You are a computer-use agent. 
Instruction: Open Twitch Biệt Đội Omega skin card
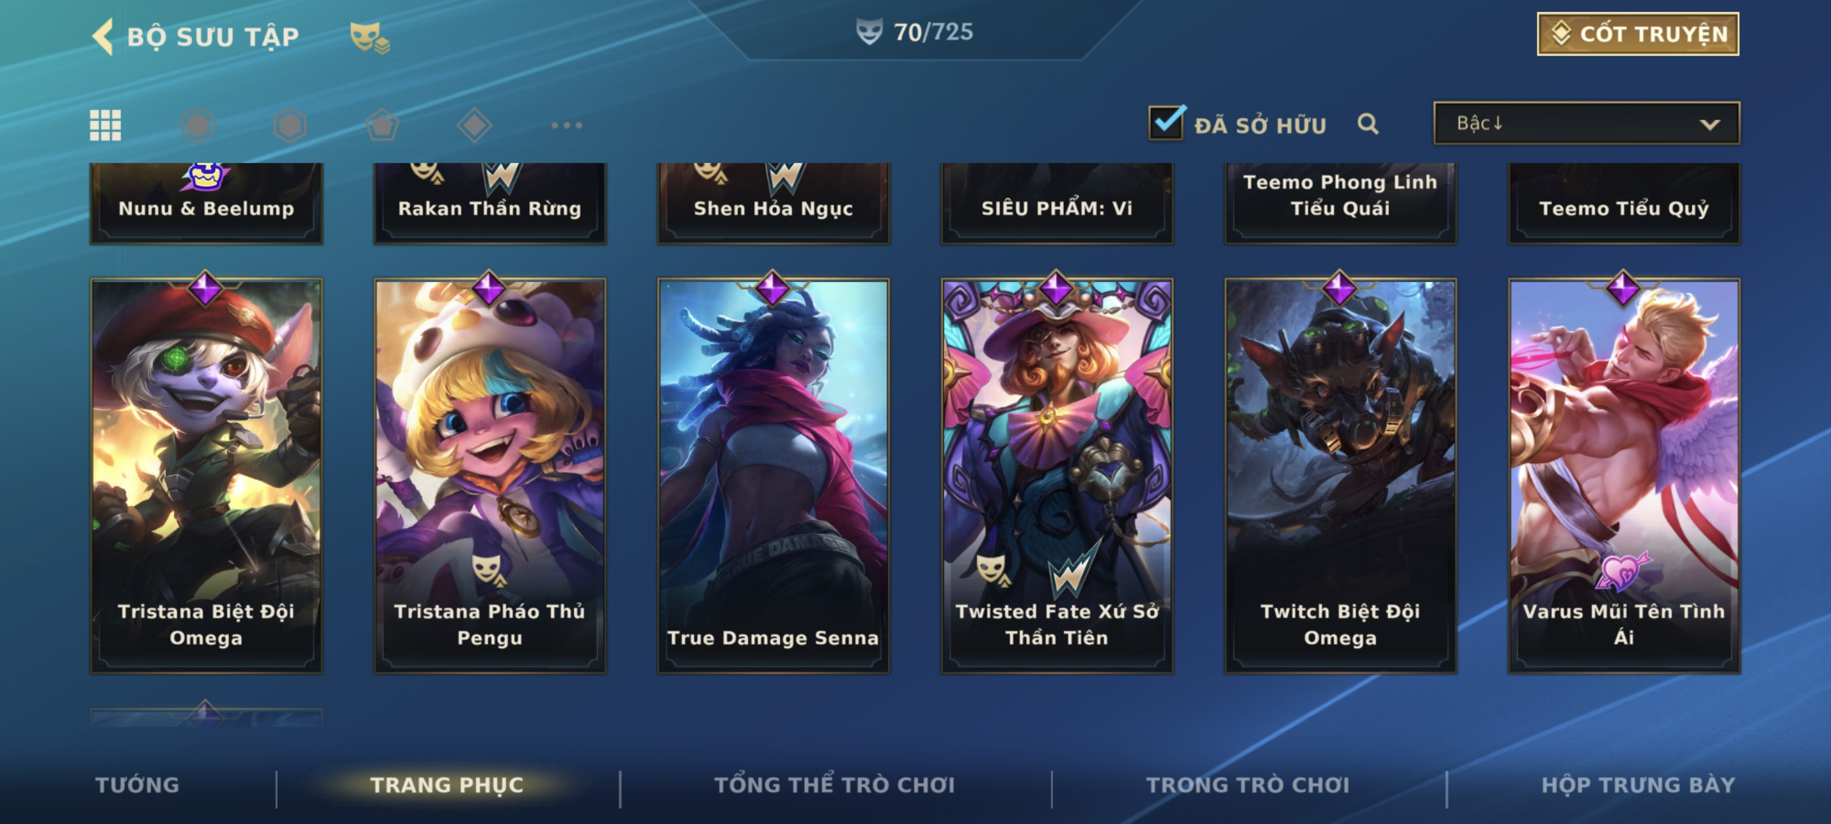coord(1340,474)
